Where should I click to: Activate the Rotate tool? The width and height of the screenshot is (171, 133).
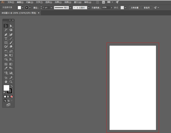(6, 51)
